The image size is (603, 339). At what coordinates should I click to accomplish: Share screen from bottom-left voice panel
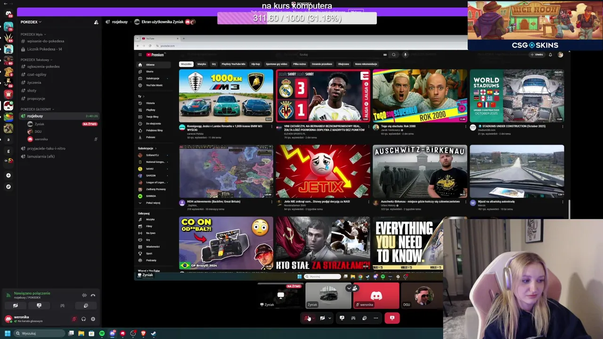tap(39, 306)
